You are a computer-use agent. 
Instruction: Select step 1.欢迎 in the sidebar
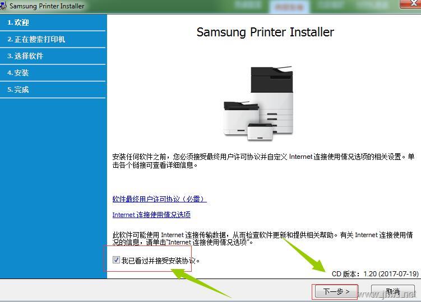[53, 22]
